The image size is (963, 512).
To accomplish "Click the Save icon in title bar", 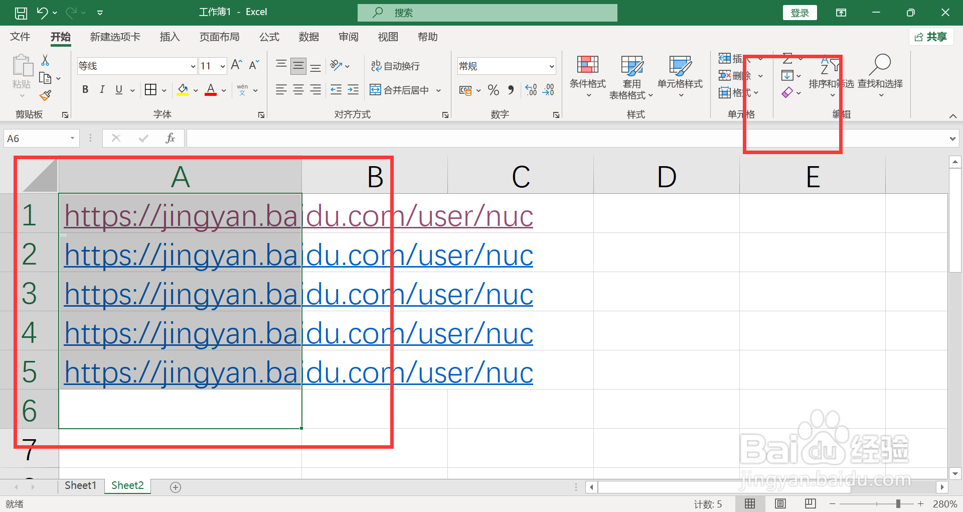I will (x=21, y=13).
